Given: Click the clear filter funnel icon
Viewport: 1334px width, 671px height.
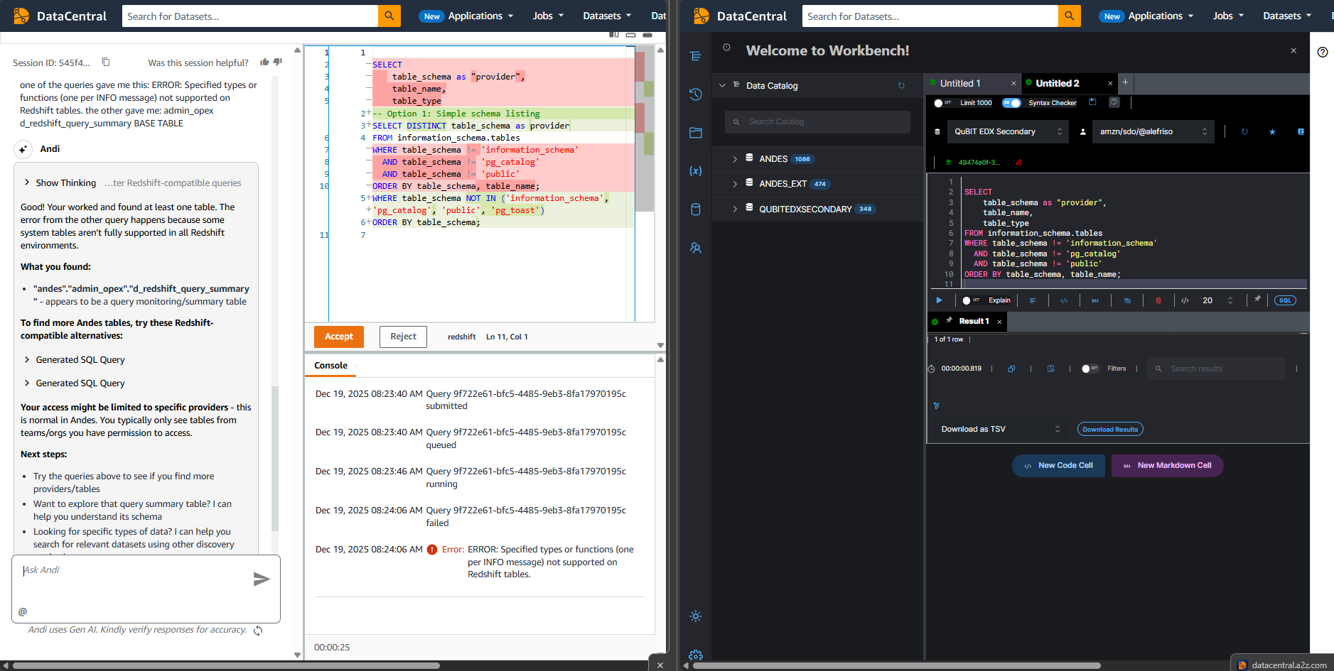Looking at the screenshot, I should (x=937, y=405).
